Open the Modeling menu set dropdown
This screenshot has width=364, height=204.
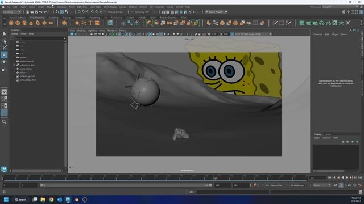point(11,12)
